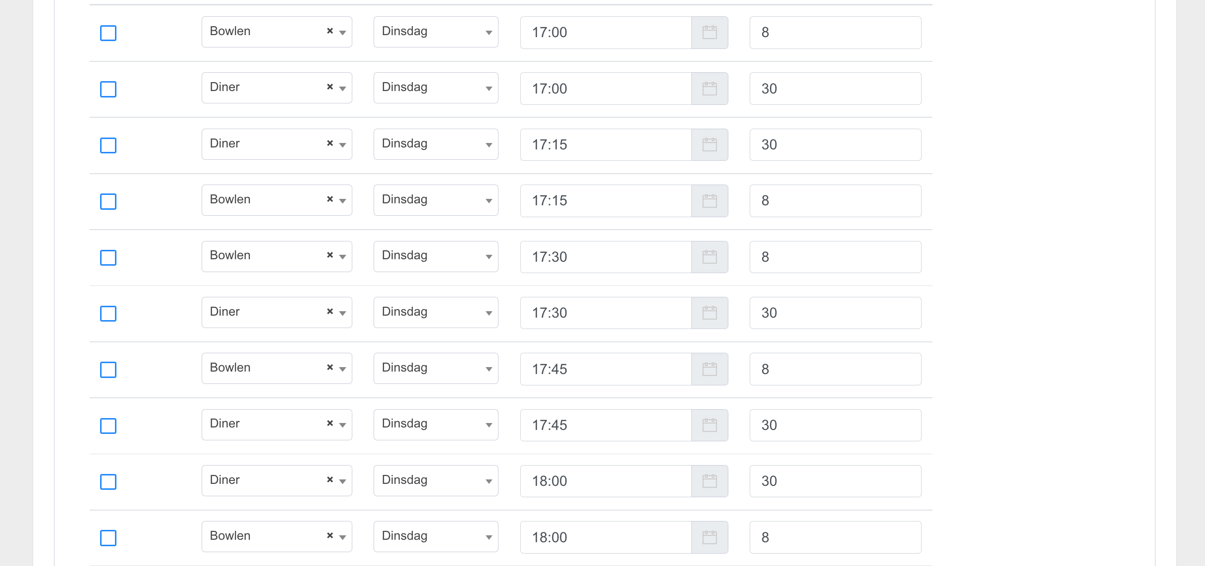Clear the Bowlen selection in 17:45 row
Screen dimensions: 1205x566
[x=330, y=368]
